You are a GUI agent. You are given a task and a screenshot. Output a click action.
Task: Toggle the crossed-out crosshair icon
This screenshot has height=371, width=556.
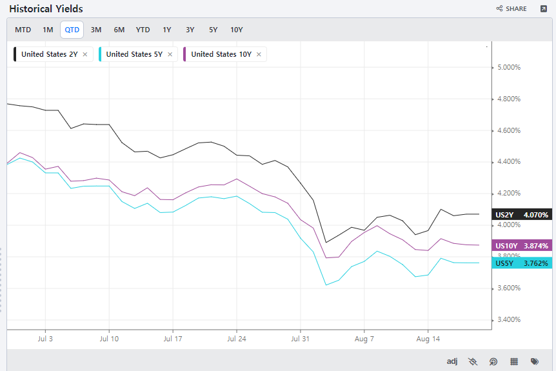(473, 361)
